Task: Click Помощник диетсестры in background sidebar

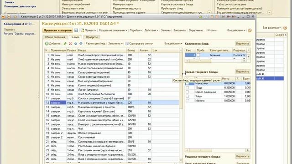Action: (x=20, y=6)
